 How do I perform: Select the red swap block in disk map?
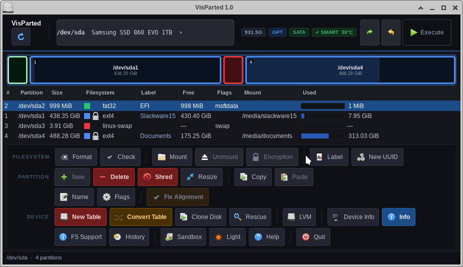click(233, 70)
